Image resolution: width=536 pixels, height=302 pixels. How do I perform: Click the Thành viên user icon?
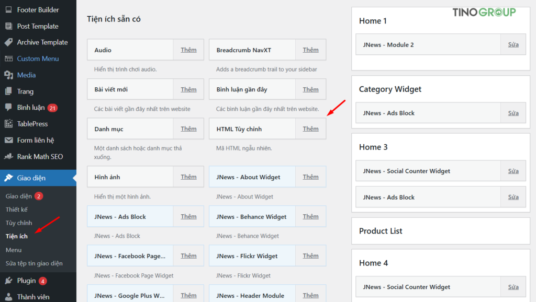[8, 297]
